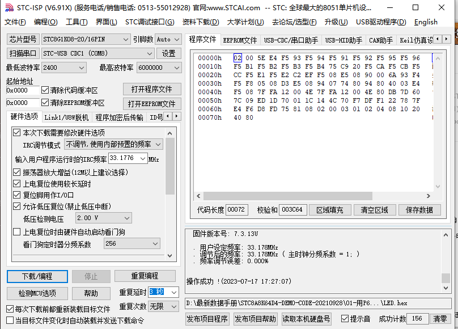Click 检测MCU选项 button
458x329 pixels.
37,293
